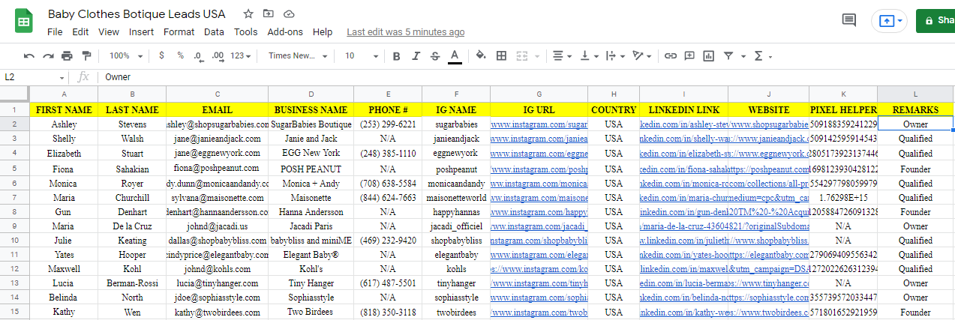Insert link using chain icon
The height and width of the screenshot is (320, 955).
click(670, 55)
